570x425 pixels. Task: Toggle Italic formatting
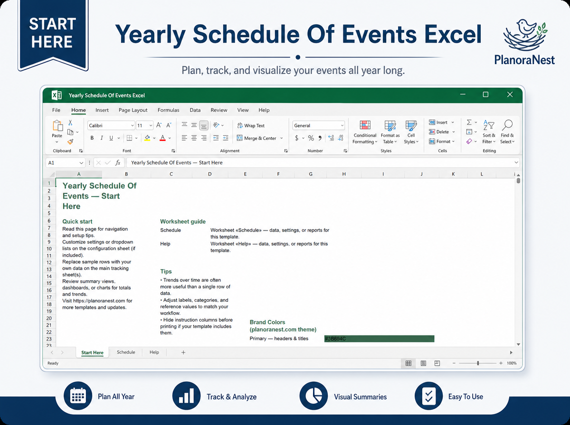click(102, 138)
